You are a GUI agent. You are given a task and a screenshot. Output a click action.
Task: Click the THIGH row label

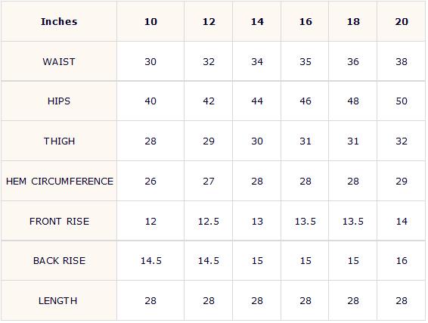59,141
